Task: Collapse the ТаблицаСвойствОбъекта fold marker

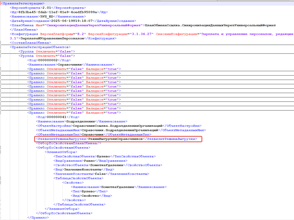Action: [1, 178]
